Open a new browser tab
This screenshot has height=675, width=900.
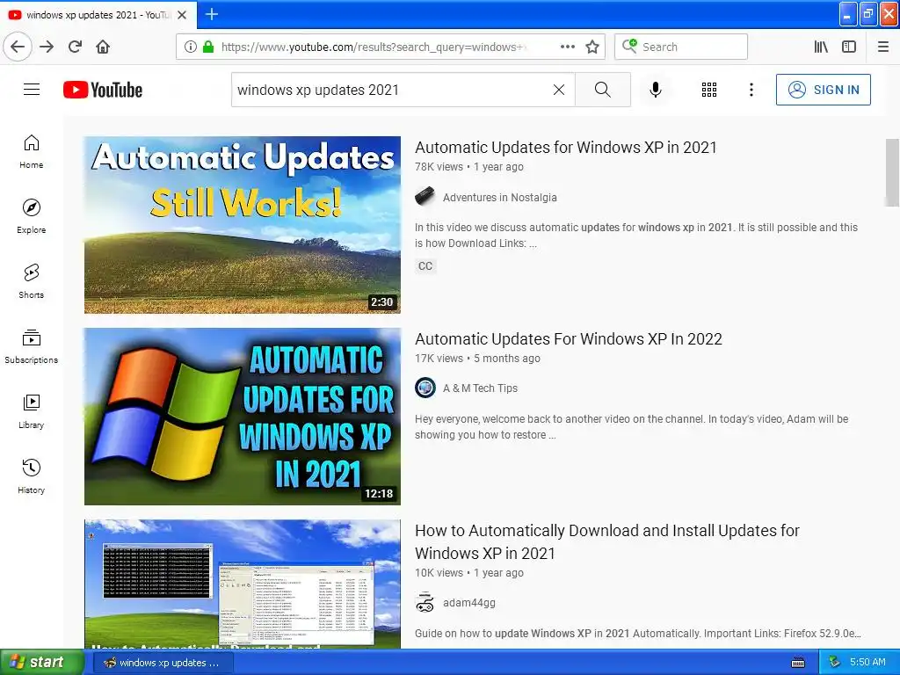pyautogui.click(x=212, y=14)
